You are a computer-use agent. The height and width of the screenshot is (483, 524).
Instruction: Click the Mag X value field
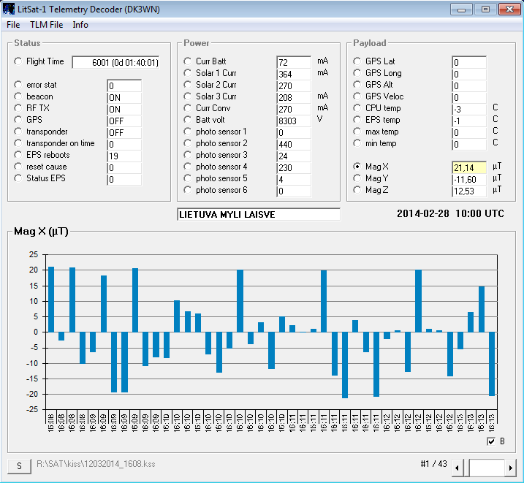[468, 168]
